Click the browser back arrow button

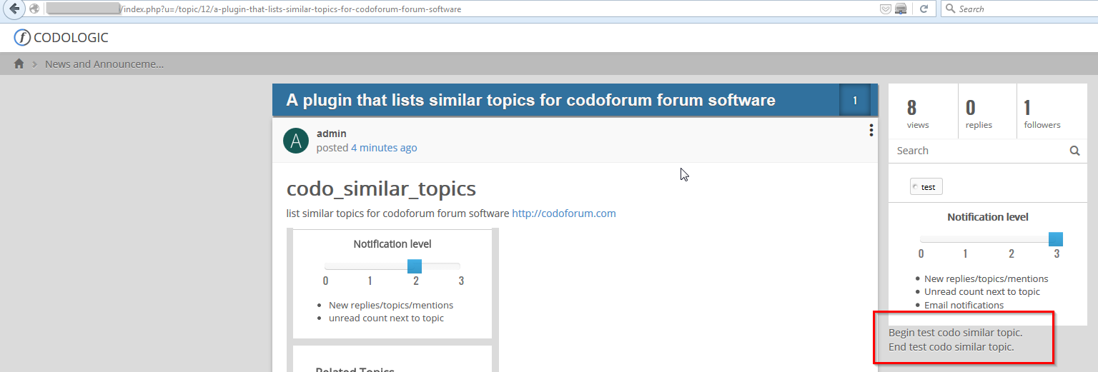coord(14,9)
